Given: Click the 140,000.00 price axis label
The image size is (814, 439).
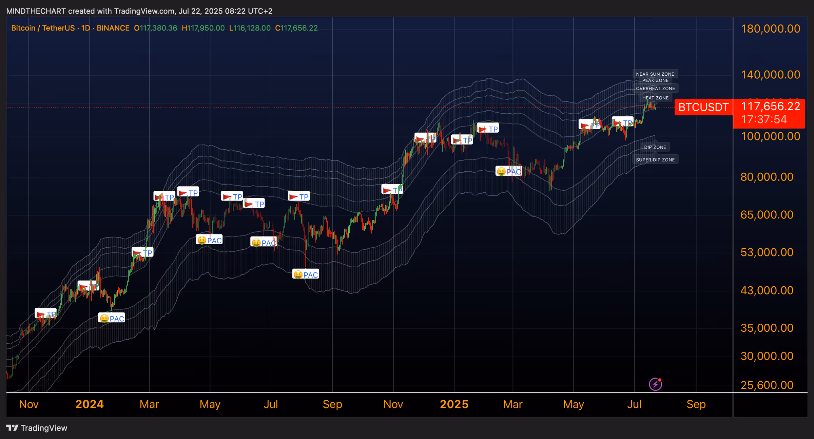Looking at the screenshot, I should coord(771,74).
